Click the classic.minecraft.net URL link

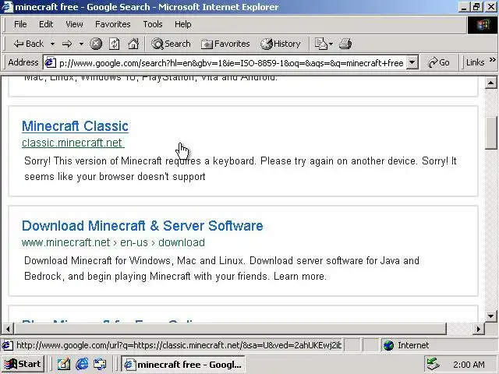tap(73, 143)
